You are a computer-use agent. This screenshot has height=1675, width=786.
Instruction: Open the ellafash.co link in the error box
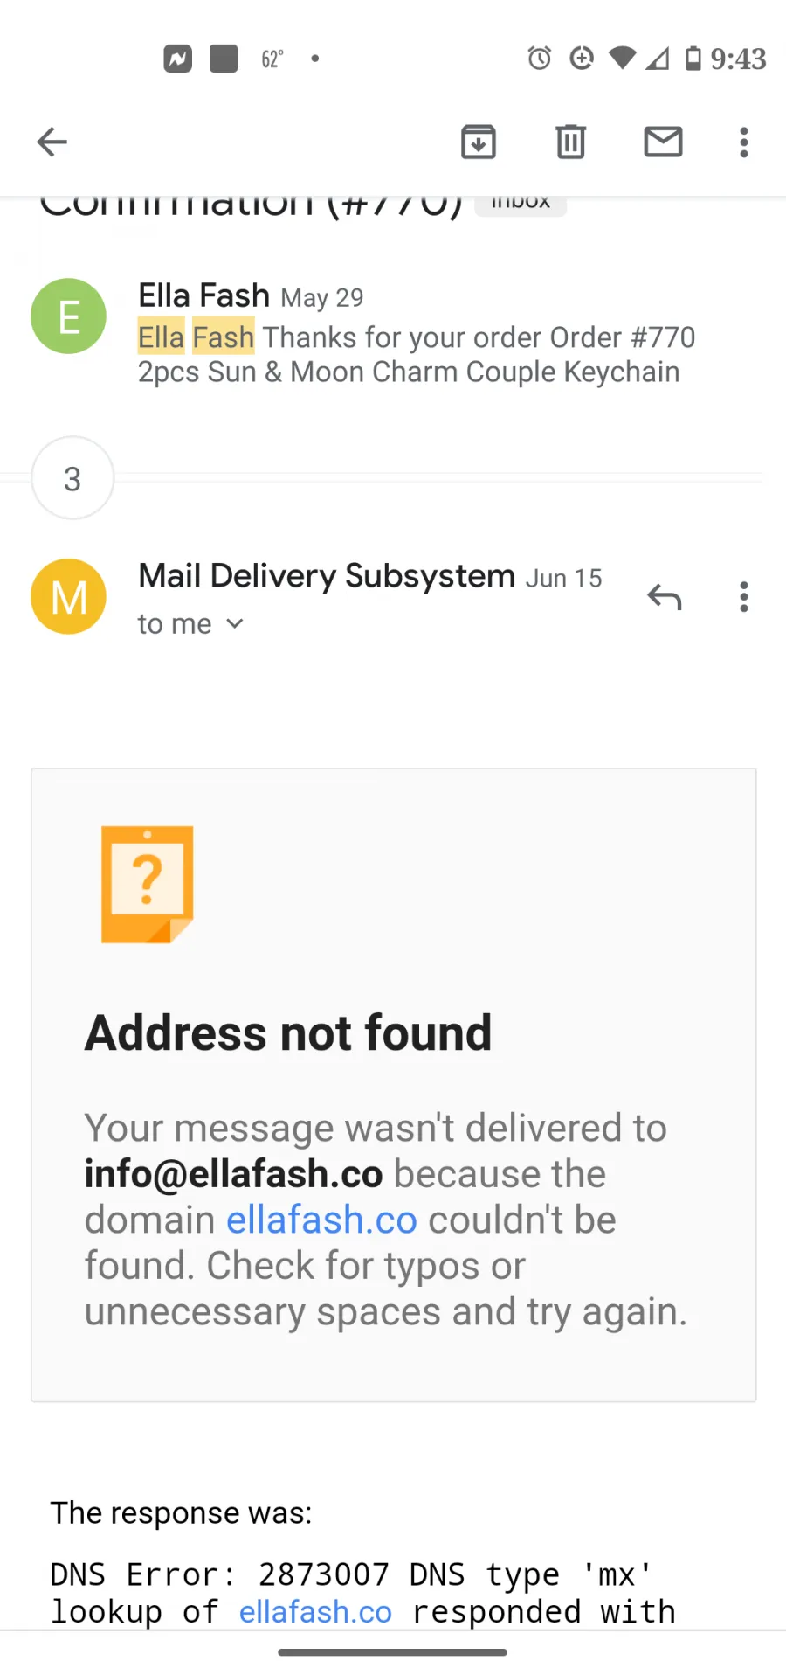click(321, 1220)
